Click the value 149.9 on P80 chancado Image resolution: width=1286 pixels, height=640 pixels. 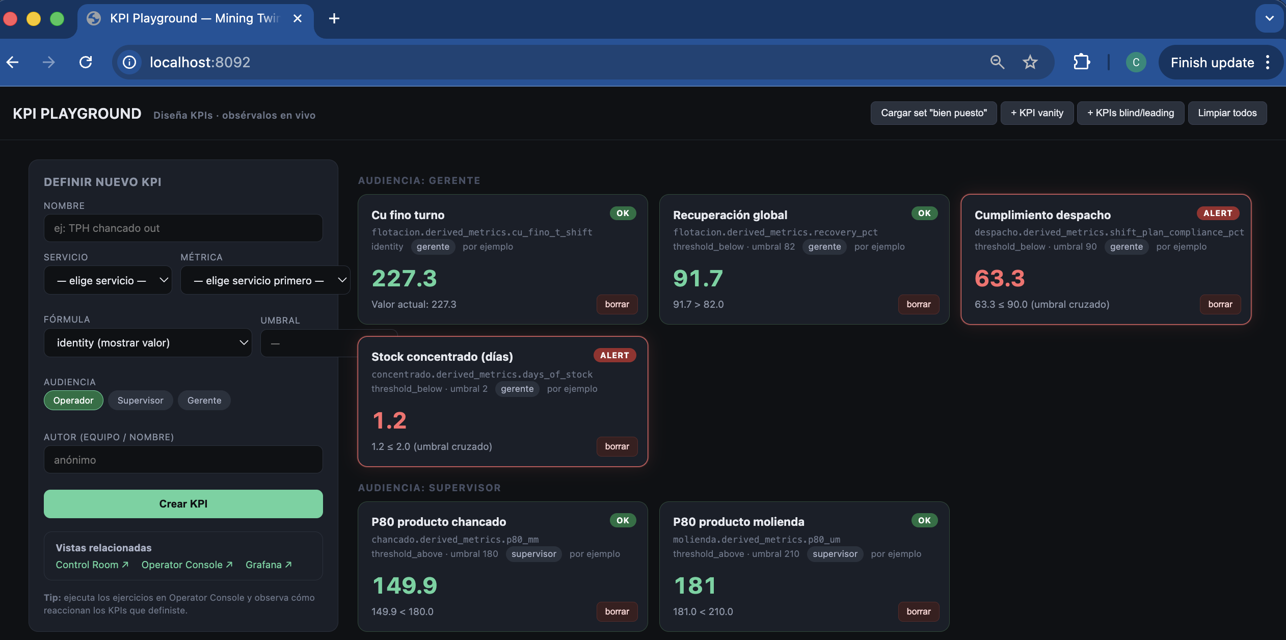[x=405, y=586]
